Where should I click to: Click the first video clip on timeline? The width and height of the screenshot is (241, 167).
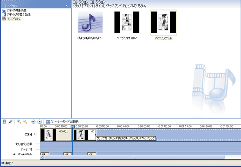point(56,135)
